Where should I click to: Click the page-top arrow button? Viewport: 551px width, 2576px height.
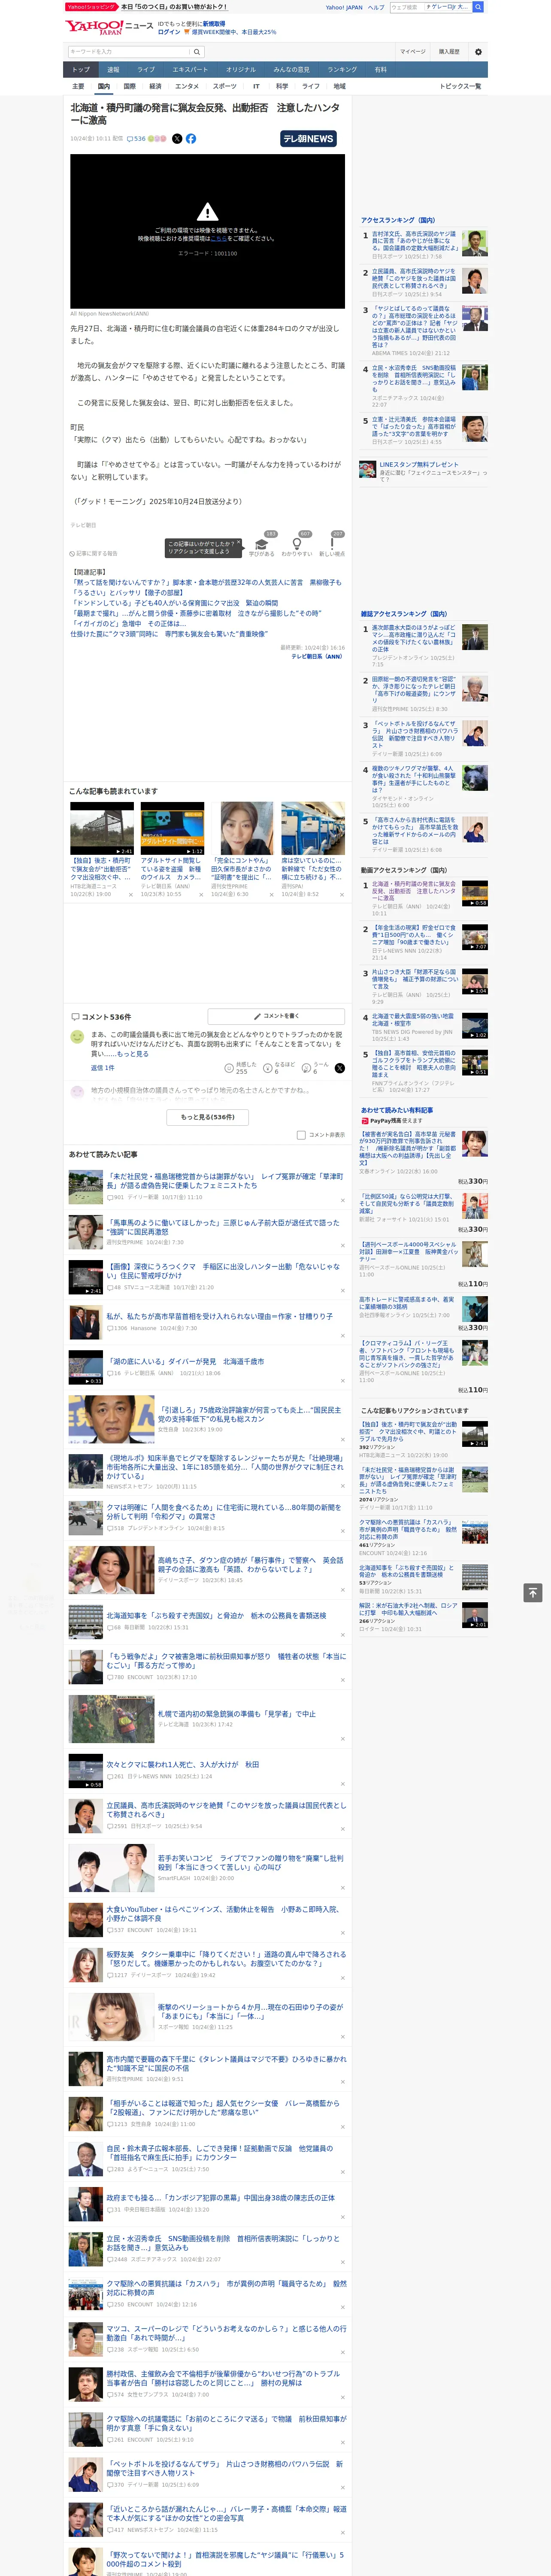[x=533, y=1592]
